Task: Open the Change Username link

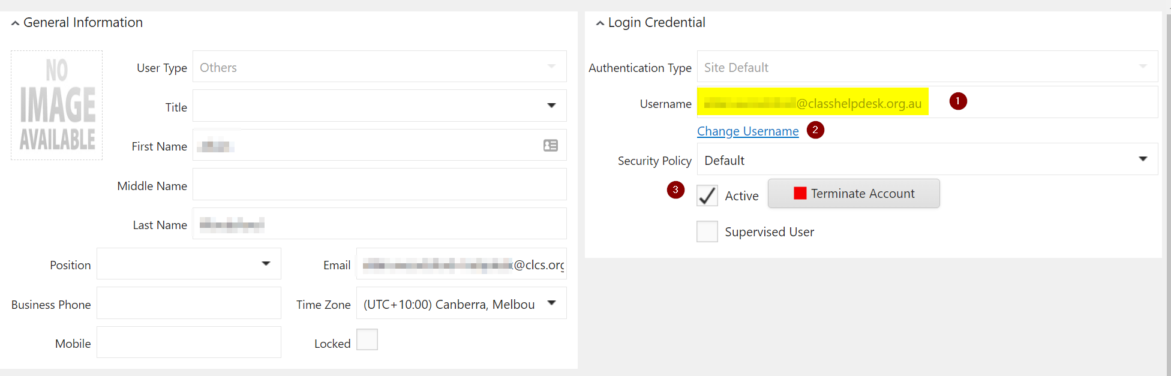Action: (x=747, y=131)
